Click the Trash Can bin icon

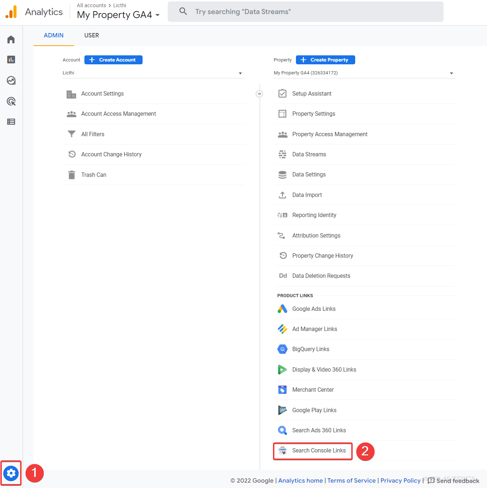click(x=71, y=175)
